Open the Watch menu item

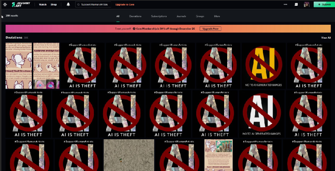click(x=43, y=5)
